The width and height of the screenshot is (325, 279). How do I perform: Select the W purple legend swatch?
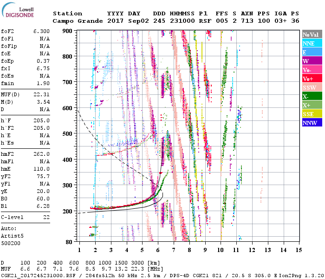312,61
